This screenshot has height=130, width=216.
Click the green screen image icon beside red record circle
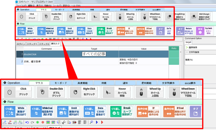[x=48, y=122]
